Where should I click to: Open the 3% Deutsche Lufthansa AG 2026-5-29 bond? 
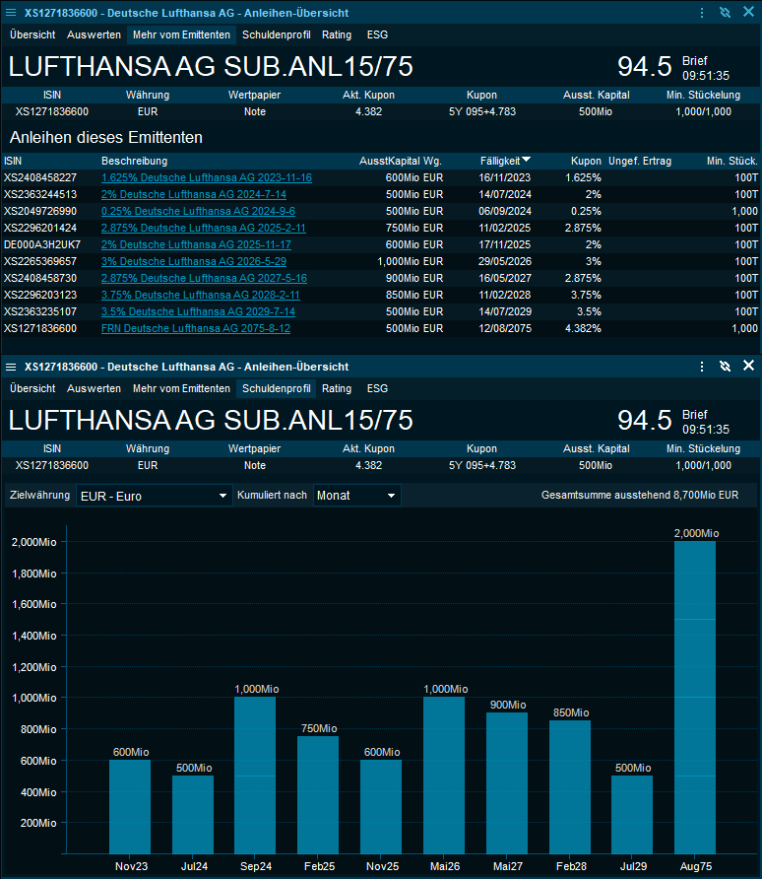point(193,261)
